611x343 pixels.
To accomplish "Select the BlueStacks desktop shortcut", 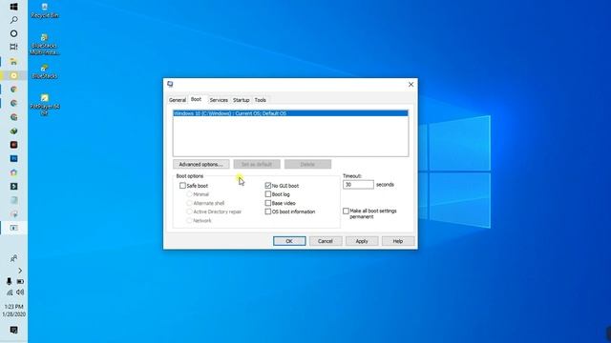I will pos(45,71).
